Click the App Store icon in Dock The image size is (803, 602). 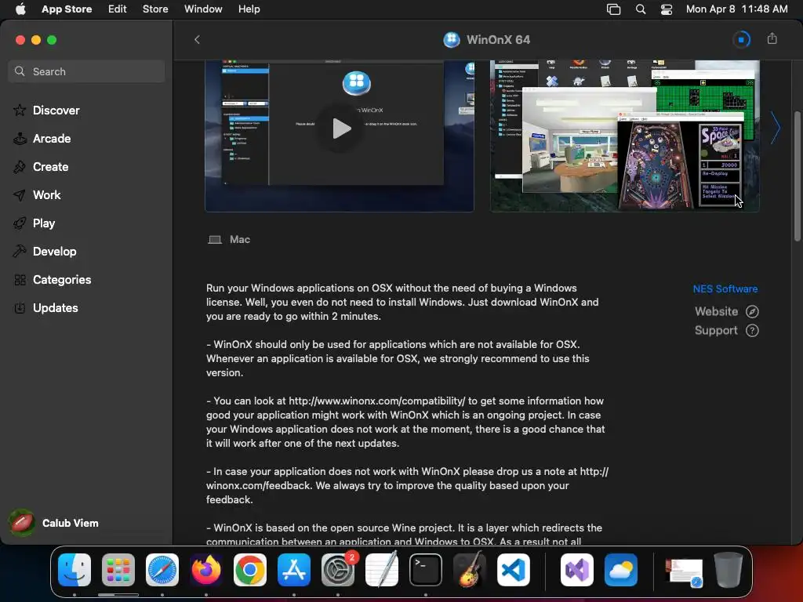tap(294, 569)
